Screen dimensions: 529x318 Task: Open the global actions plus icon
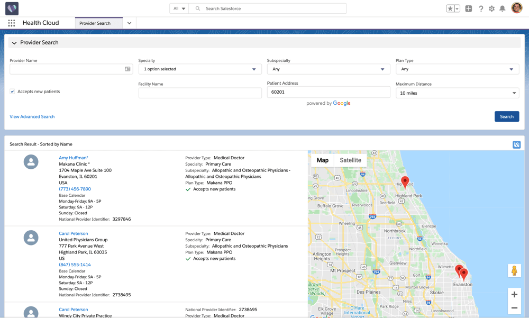coord(469,8)
